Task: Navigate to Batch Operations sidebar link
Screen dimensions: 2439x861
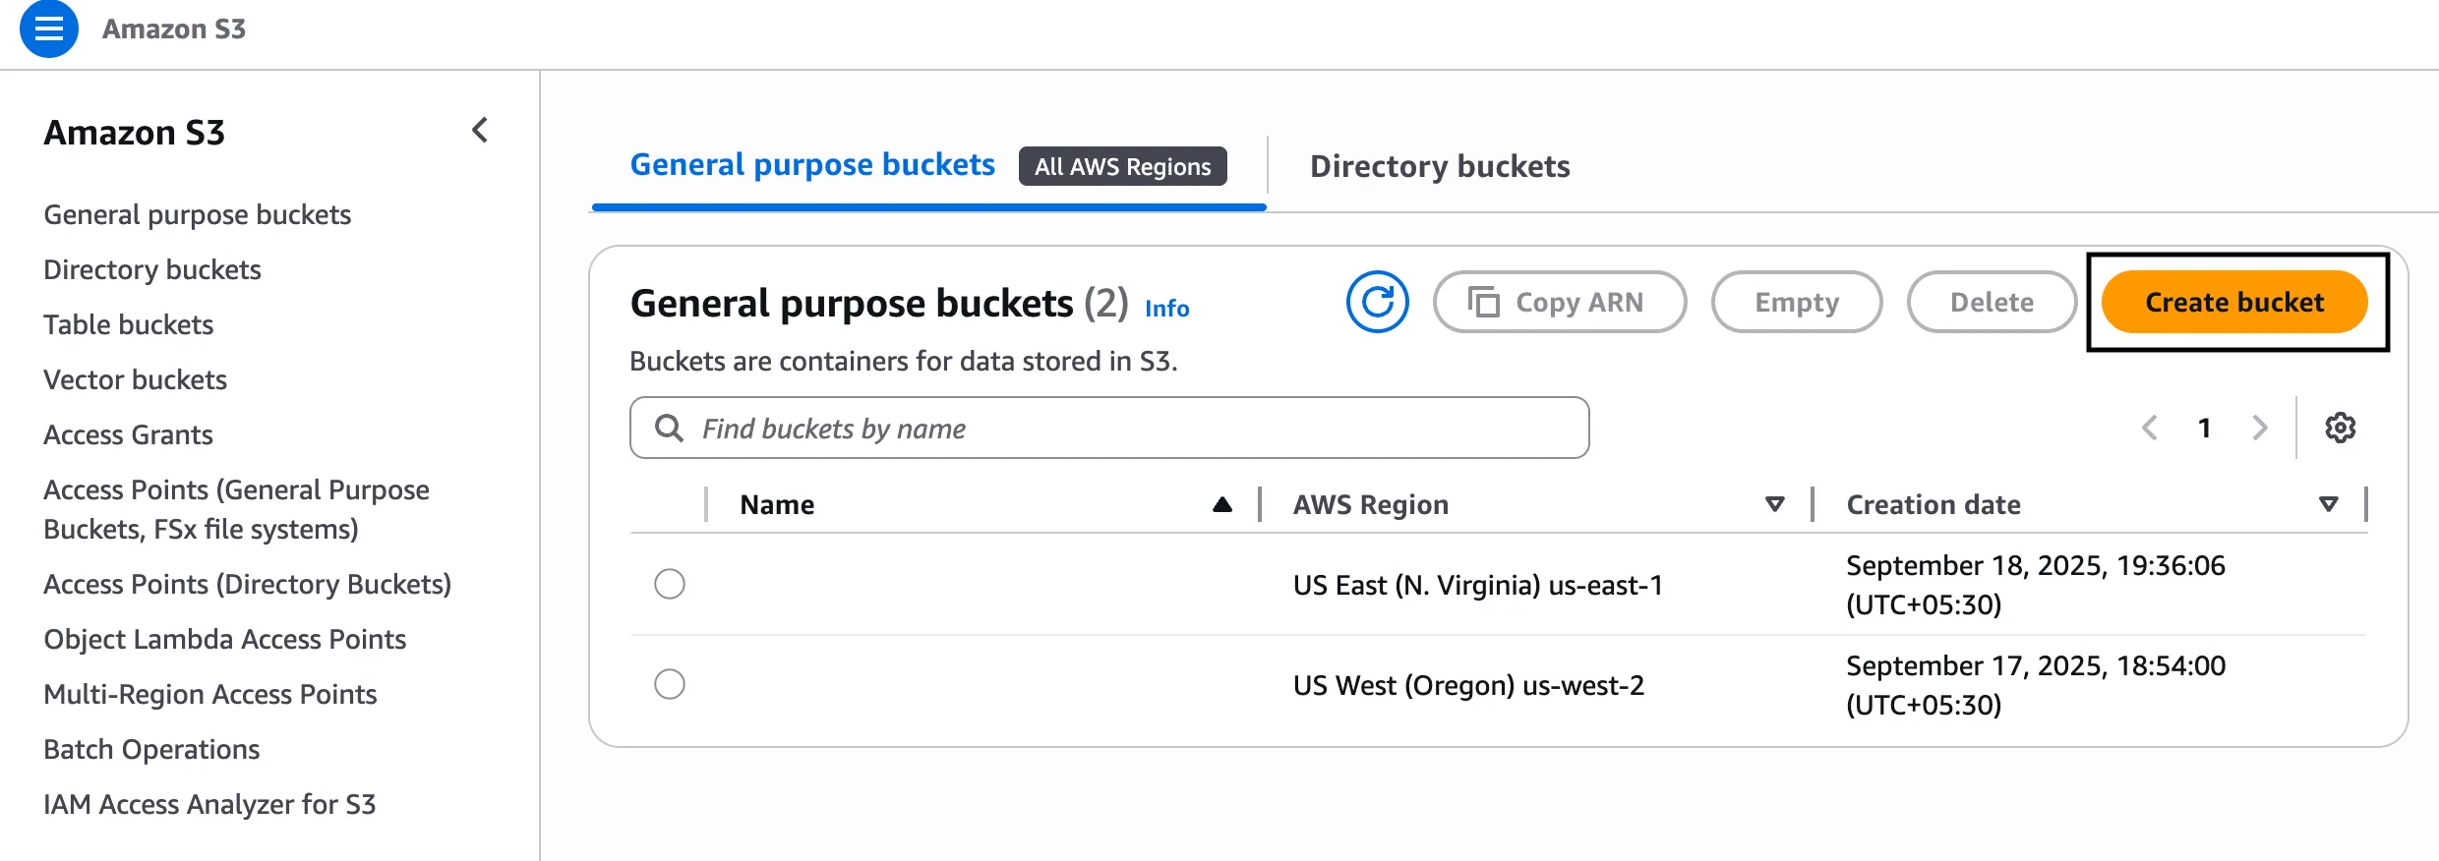Action: 151,749
